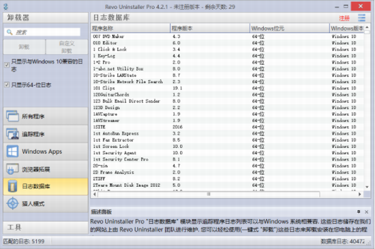The image size is (375, 249).
Task: Select the 010 Editor row
Action: [x=227, y=43]
